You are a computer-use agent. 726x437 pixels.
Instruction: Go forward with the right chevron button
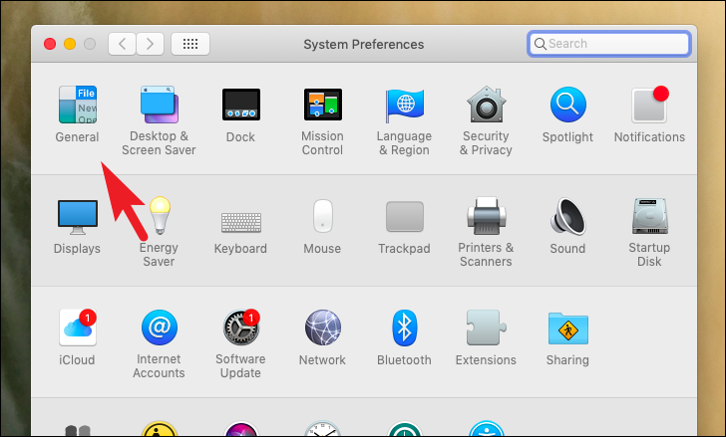click(x=150, y=44)
